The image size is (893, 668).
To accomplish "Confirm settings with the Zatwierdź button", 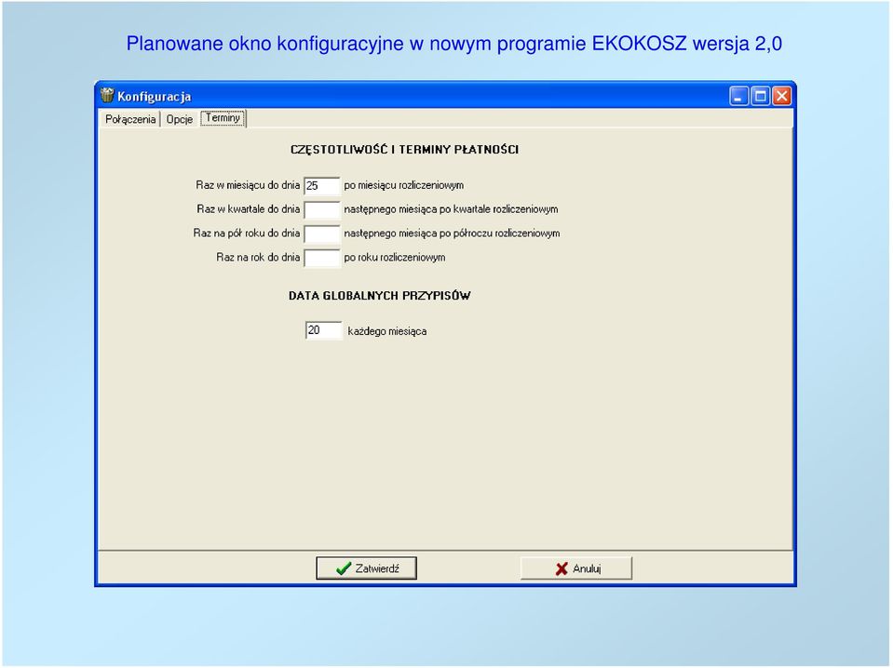I will 366,568.
